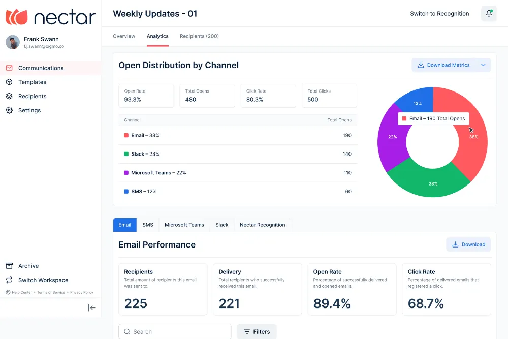Click the Email Performance Download button
The width and height of the screenshot is (508, 339).
tap(468, 244)
